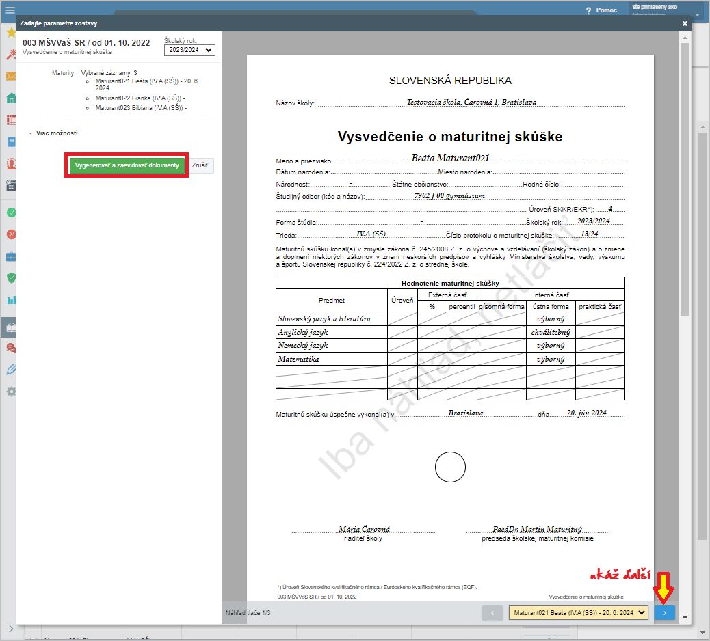710x641 pixels.
Task: Click the chválitebný grade cell
Action: (x=551, y=333)
